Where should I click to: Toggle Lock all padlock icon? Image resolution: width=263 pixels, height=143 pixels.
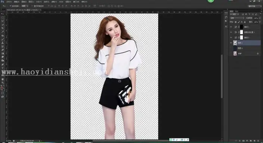(x=245, y=22)
